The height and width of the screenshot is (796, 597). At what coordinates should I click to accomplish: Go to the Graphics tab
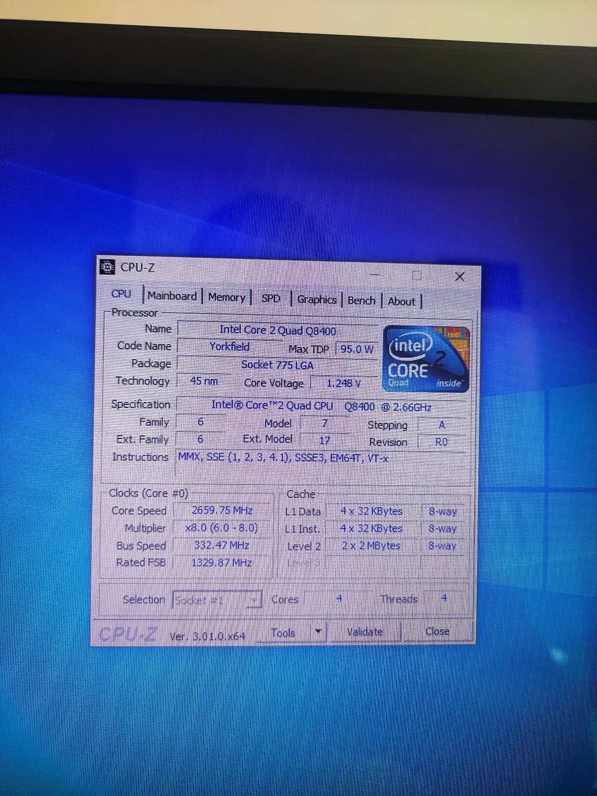tap(316, 300)
